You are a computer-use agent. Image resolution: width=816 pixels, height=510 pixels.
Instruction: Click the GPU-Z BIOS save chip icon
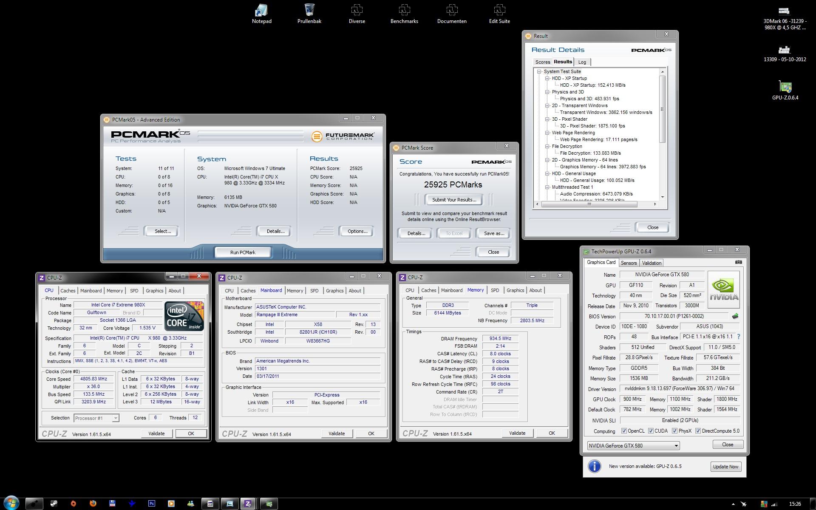(x=735, y=316)
